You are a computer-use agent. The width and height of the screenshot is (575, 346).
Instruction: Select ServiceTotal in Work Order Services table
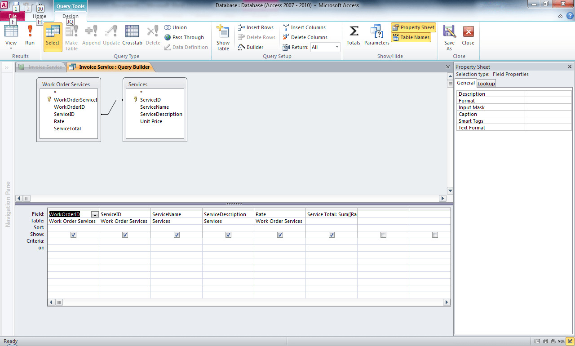[67, 129]
